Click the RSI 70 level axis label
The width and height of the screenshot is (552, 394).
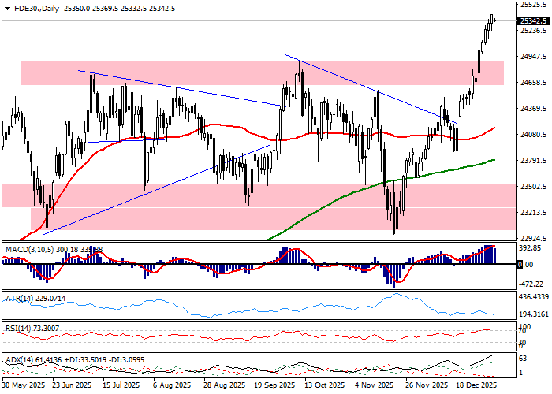521,332
